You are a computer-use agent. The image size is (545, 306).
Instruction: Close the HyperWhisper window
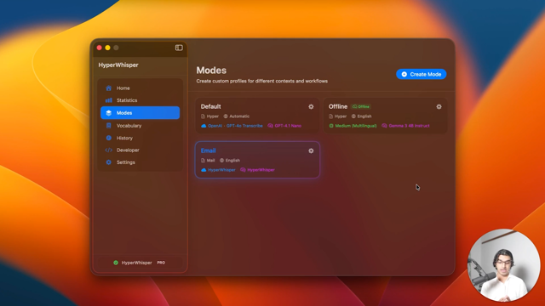pos(100,48)
